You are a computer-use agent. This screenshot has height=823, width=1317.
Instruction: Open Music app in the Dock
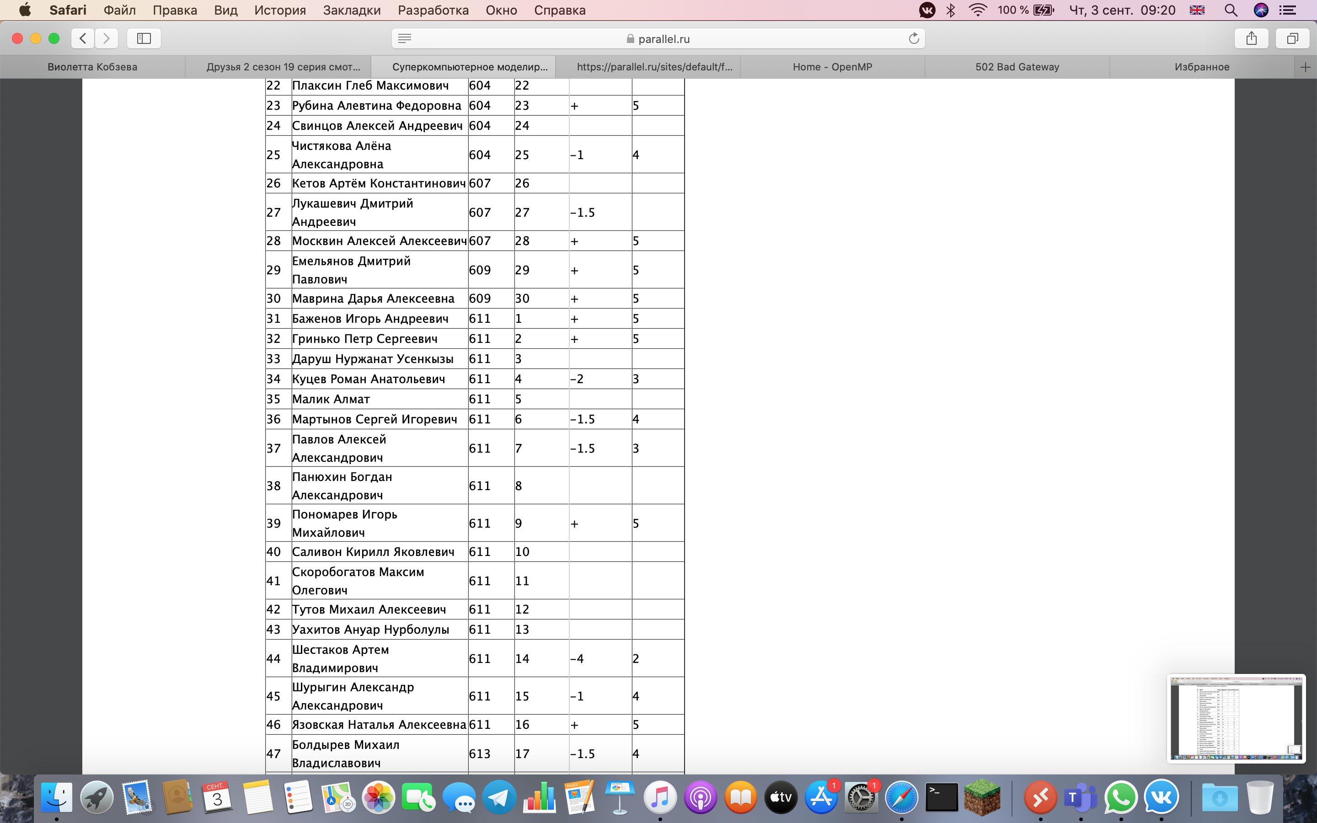pyautogui.click(x=660, y=797)
